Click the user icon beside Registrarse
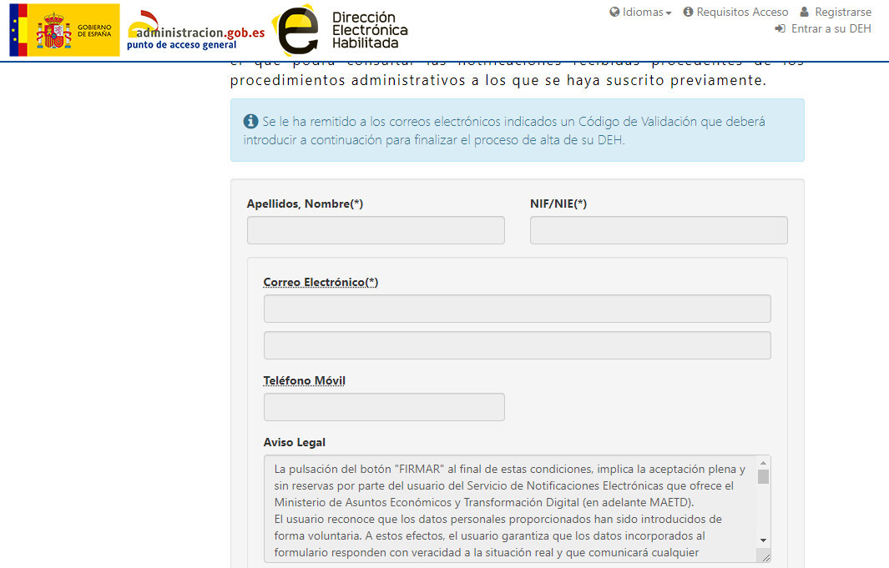Screen dimensions: 889x568 pyautogui.click(x=805, y=13)
